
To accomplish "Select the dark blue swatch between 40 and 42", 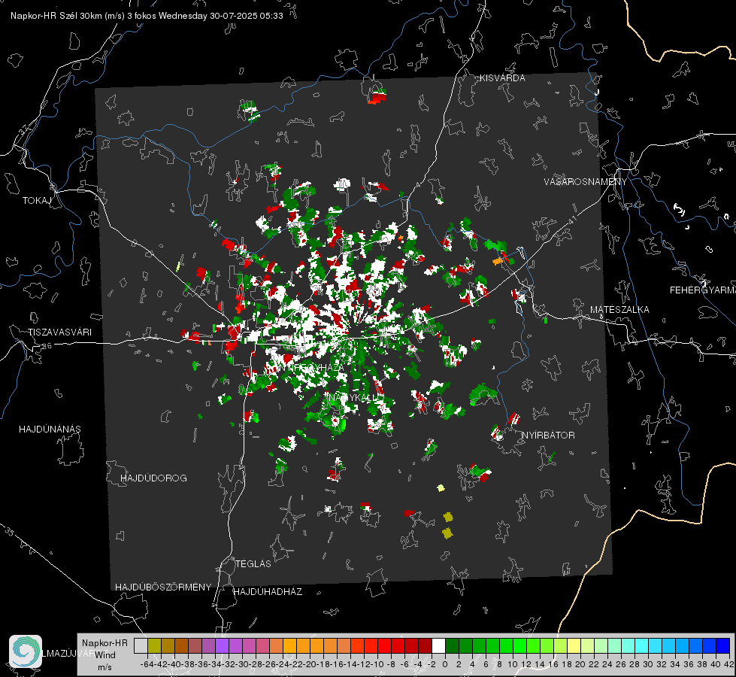I will [x=723, y=645].
